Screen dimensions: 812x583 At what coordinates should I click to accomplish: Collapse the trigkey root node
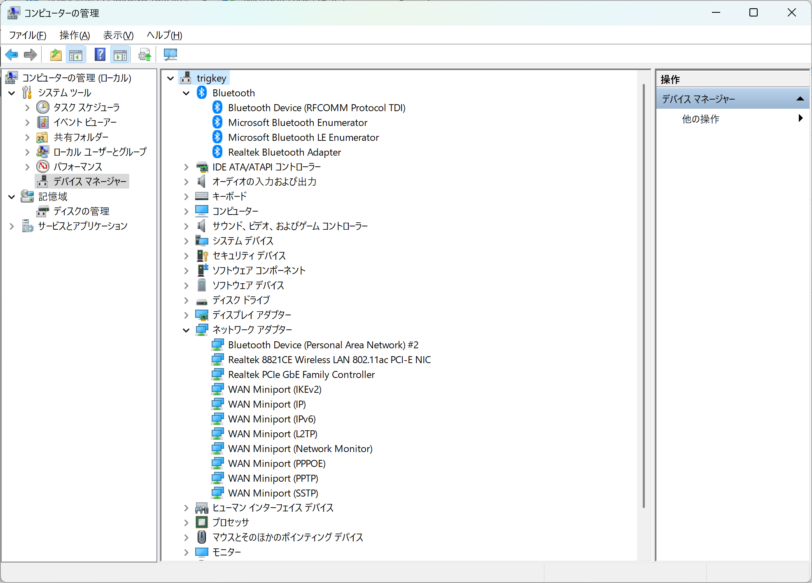170,78
